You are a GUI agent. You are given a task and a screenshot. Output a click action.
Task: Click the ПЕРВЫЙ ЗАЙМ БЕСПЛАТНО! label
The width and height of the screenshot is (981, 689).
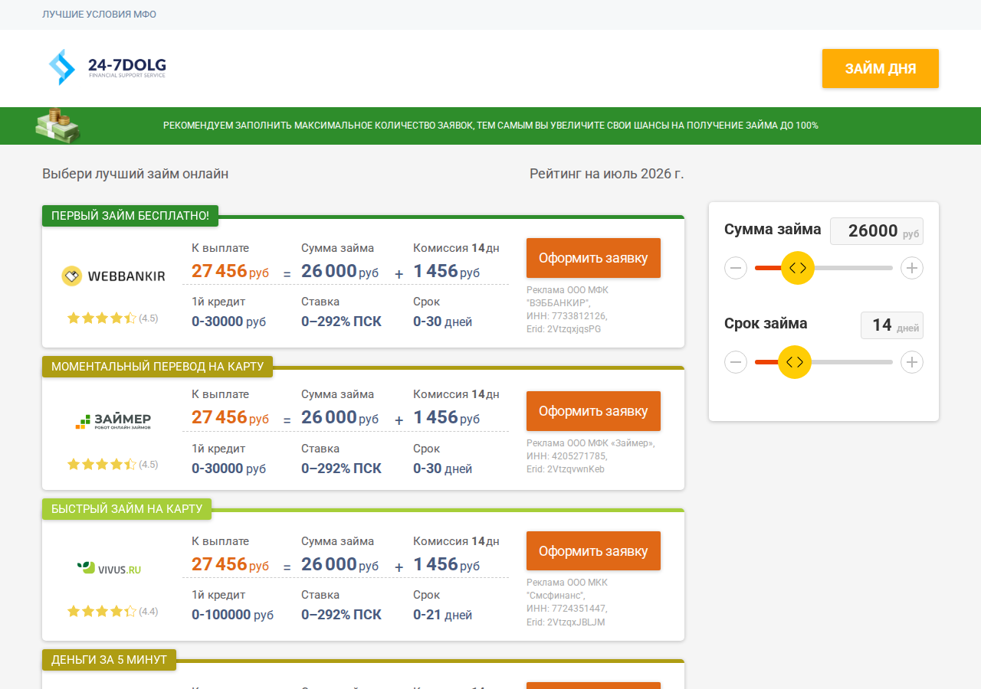(130, 216)
